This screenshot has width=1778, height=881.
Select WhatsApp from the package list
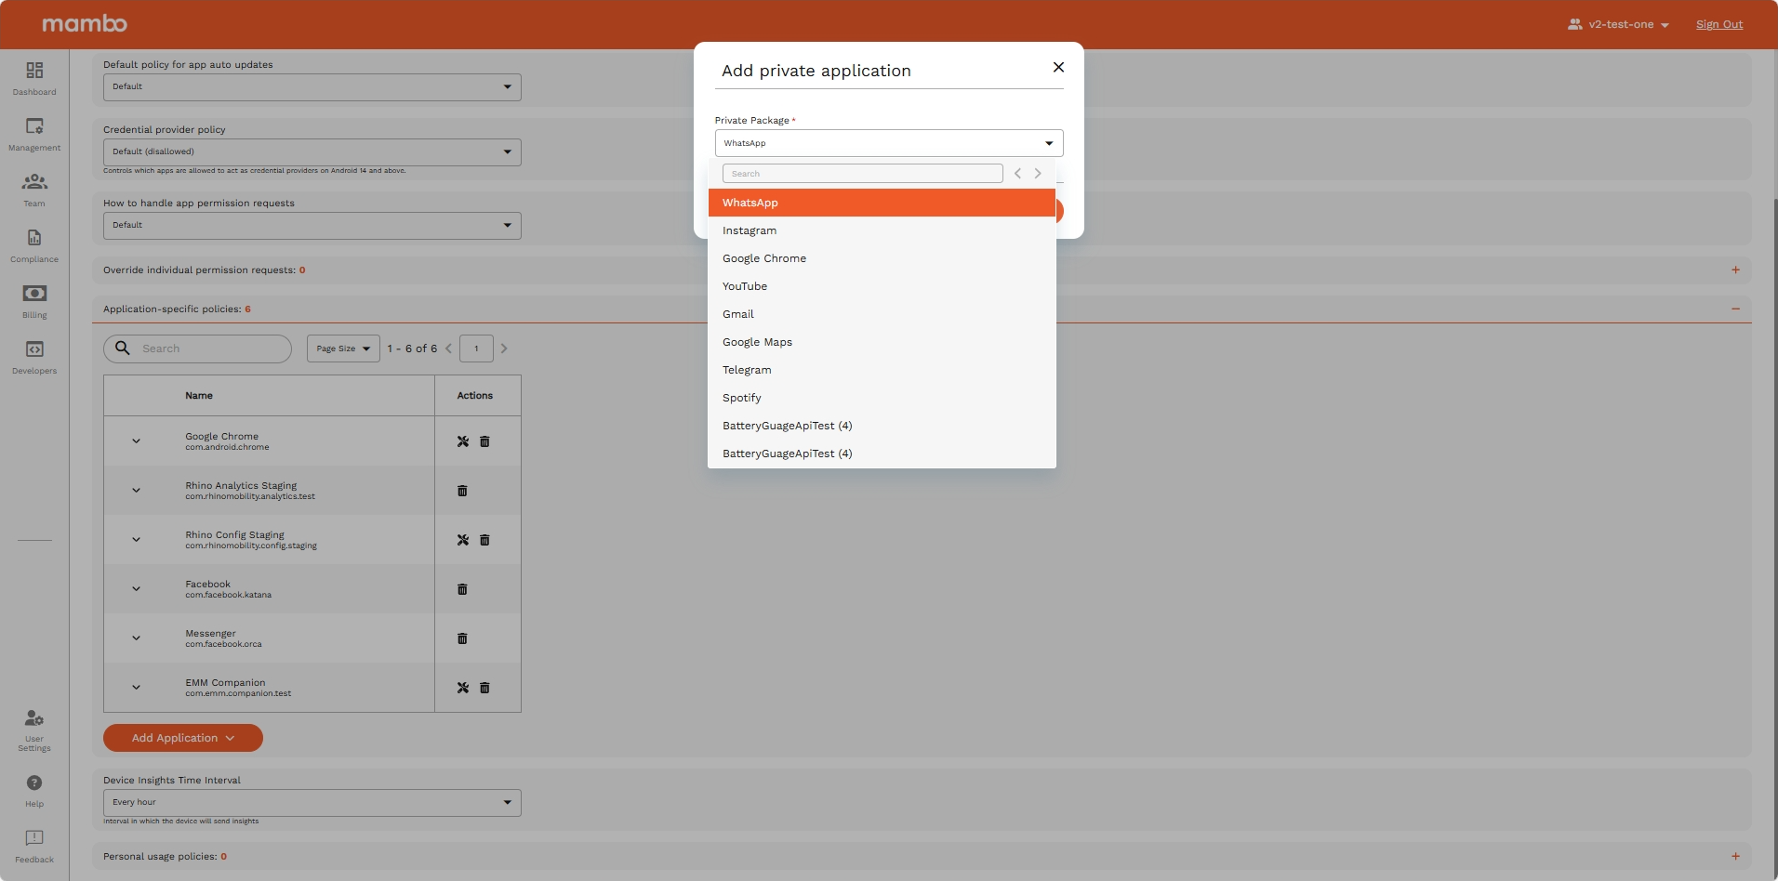coord(882,203)
